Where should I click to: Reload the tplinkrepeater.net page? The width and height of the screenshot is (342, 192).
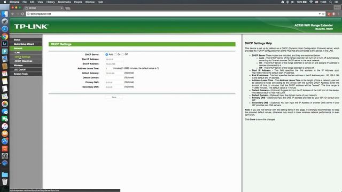coord(22,14)
